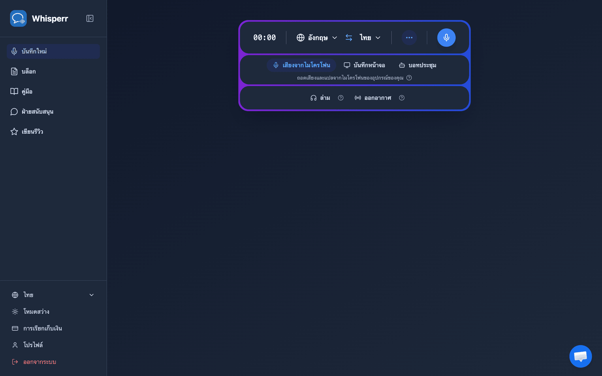
Task: Open the chat support bubble
Action: tap(581, 356)
